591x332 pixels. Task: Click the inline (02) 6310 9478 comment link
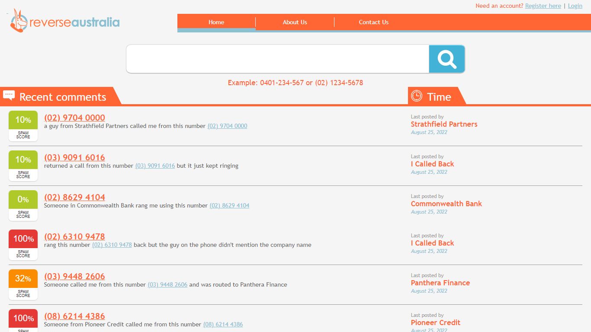[112, 245]
